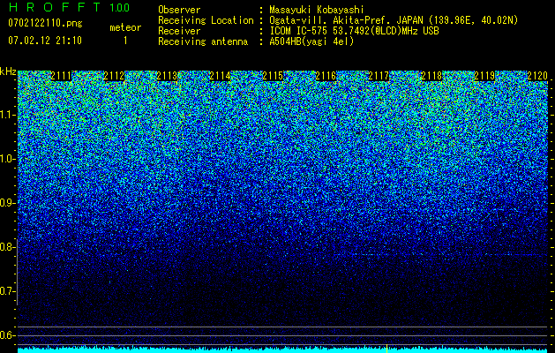
Task: Click the 2115 time marker
Action: click(x=273, y=76)
